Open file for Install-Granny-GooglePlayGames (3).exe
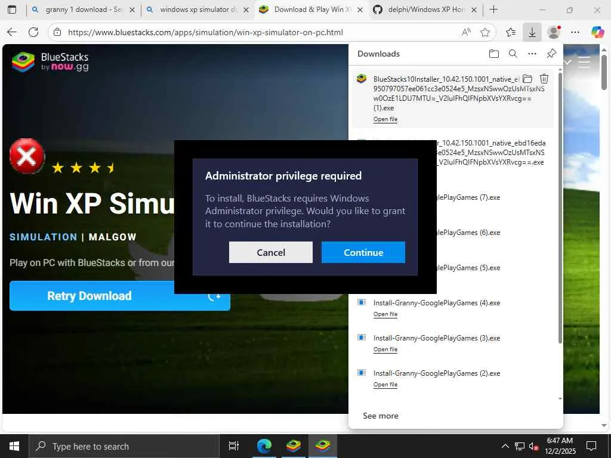 click(x=385, y=349)
